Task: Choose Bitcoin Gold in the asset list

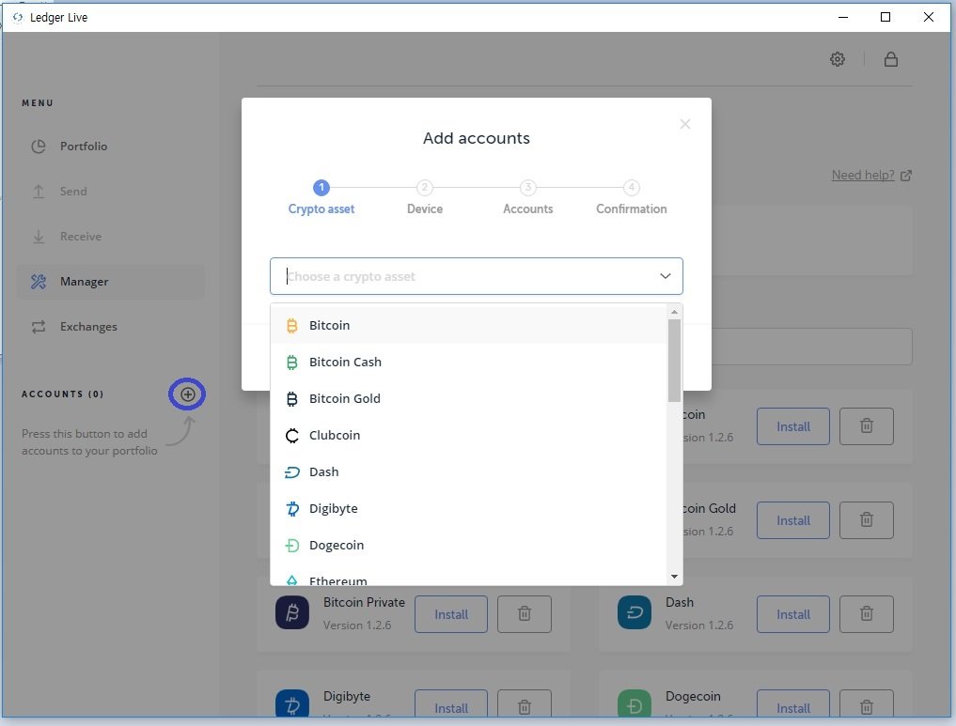Action: coord(467,398)
